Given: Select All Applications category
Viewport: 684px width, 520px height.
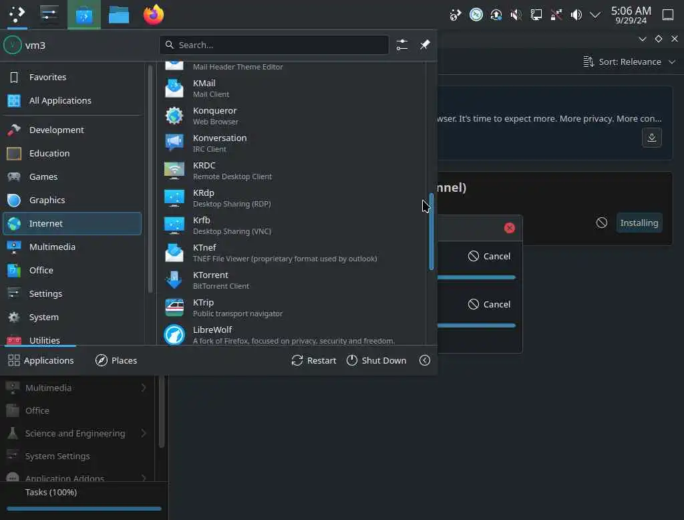Looking at the screenshot, I should (x=72, y=100).
